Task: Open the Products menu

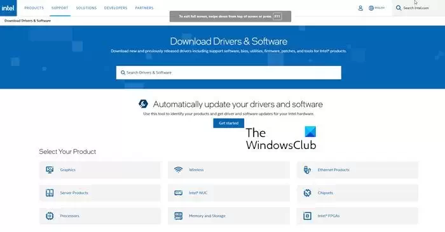Action: 34,8
